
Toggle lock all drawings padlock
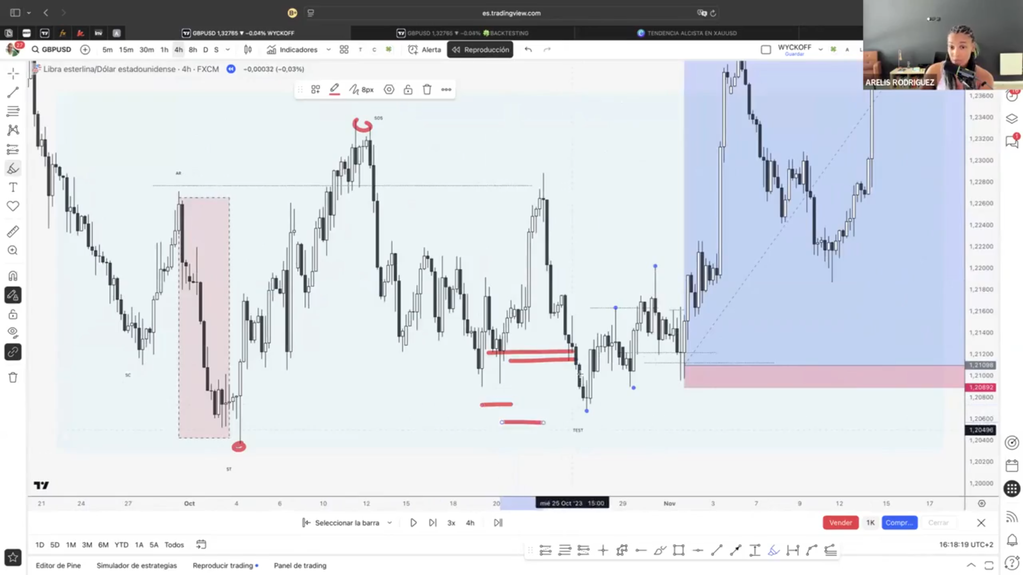click(x=13, y=314)
